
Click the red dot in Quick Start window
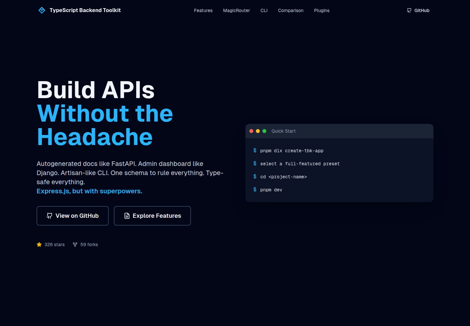pyautogui.click(x=251, y=131)
